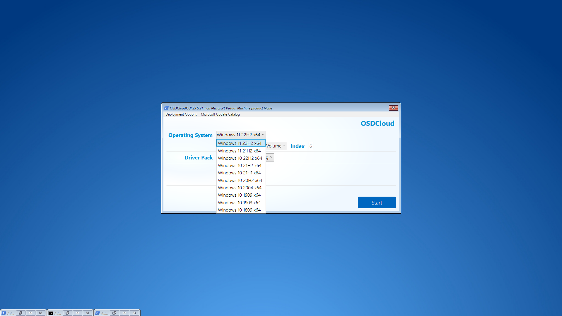The width and height of the screenshot is (562, 316).
Task: Close the minimized Command Prompt window
Action: [x=87, y=313]
